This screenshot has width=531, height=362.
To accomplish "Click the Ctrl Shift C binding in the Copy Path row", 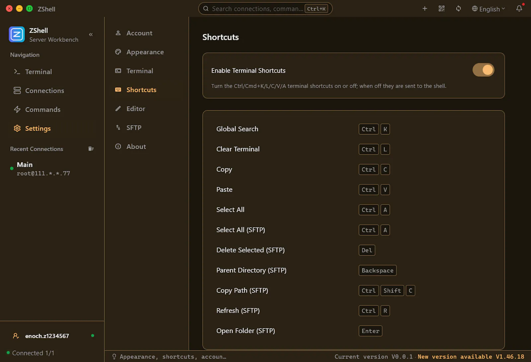I will pos(387,291).
